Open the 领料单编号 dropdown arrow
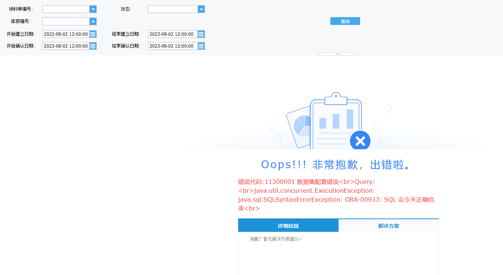The height and width of the screenshot is (275, 503). [93, 9]
